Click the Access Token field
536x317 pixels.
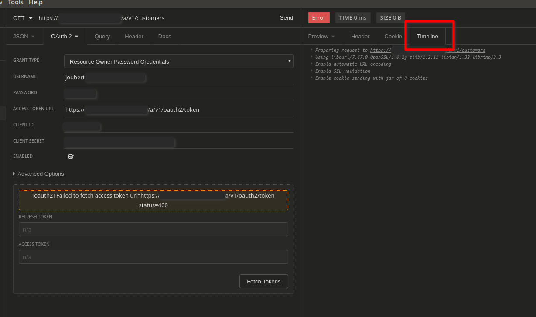[154, 257]
